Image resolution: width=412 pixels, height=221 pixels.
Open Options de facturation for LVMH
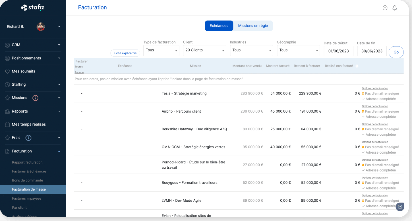click(x=375, y=196)
